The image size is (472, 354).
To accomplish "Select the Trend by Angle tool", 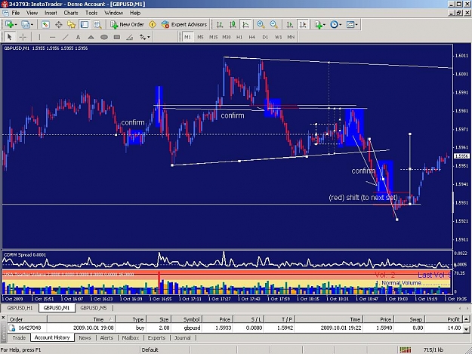I will click(x=130, y=37).
